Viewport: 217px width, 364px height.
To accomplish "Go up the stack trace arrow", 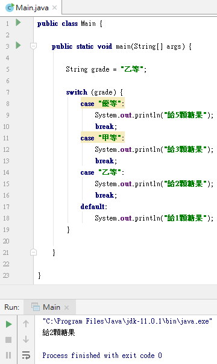I will [26, 324].
